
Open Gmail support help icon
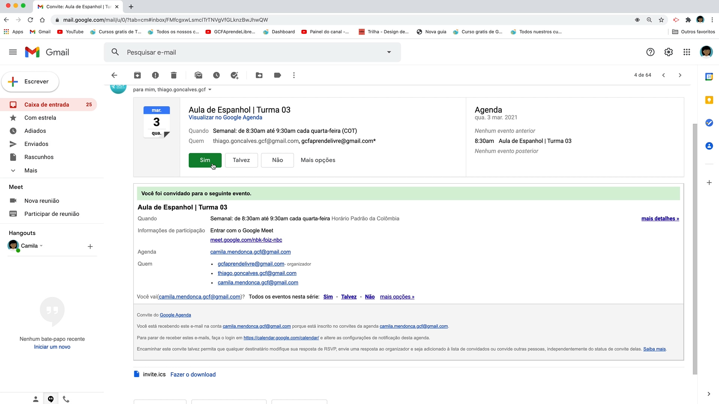point(650,52)
